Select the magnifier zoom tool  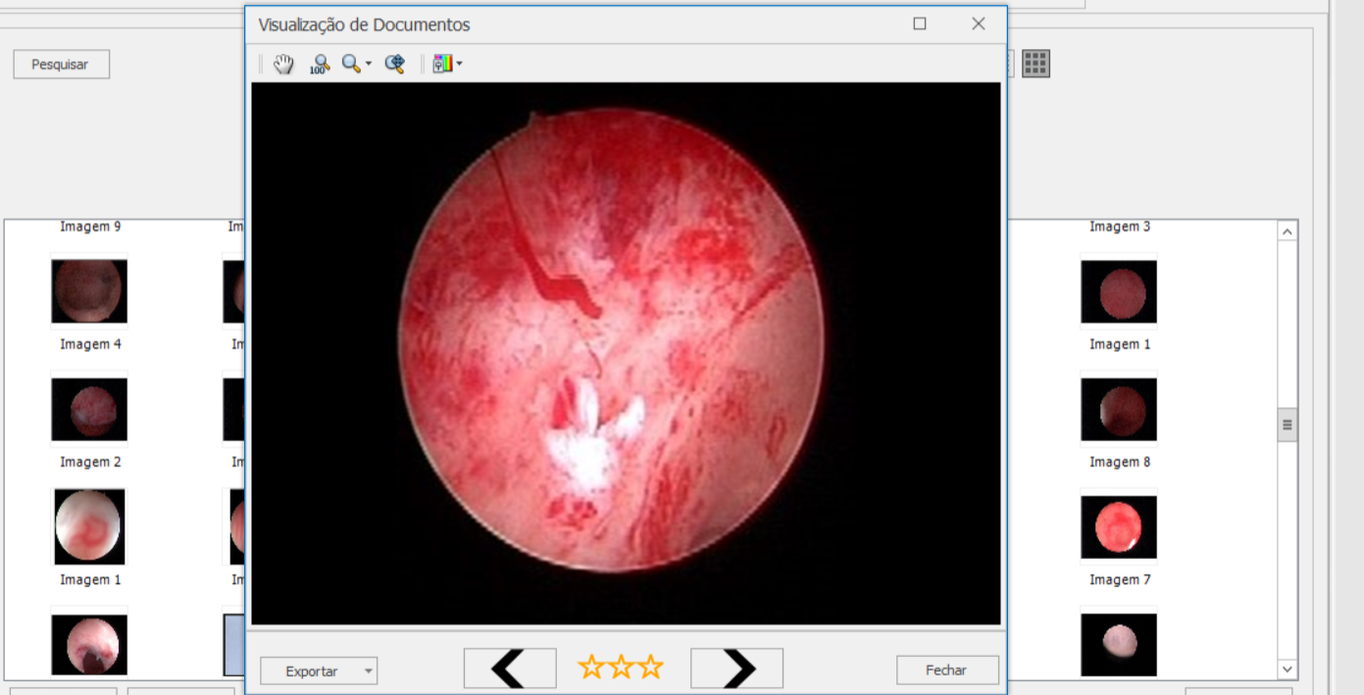350,65
